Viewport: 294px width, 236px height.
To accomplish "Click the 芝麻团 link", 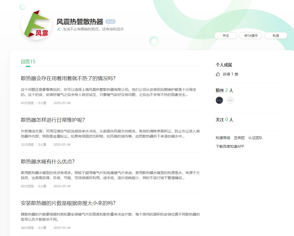I will click(x=239, y=138).
